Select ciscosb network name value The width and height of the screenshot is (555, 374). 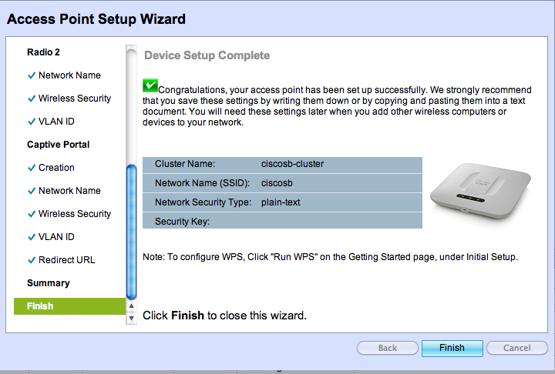(x=277, y=183)
